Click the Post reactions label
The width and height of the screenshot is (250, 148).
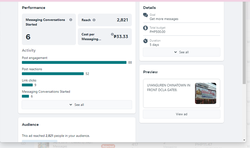32,69
